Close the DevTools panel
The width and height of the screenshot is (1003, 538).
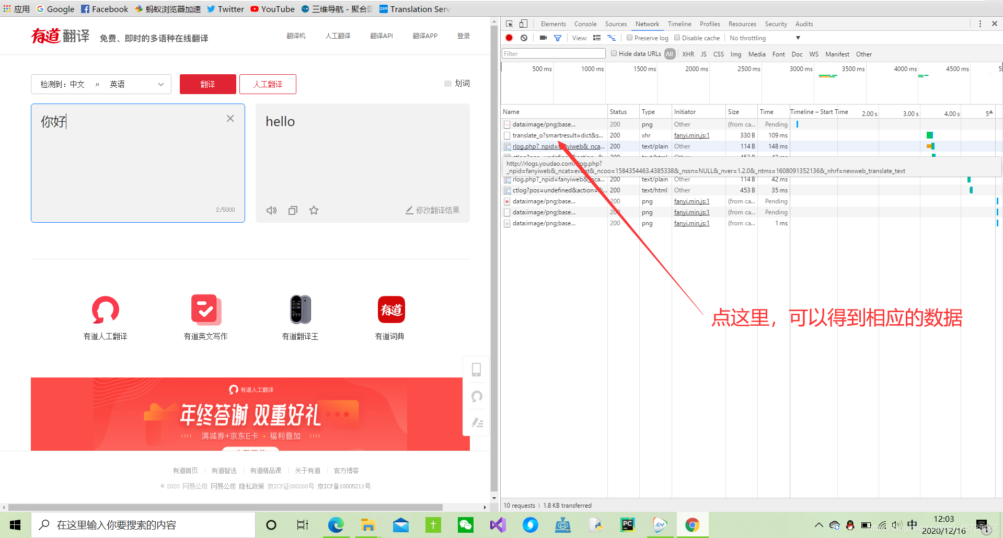pos(995,24)
